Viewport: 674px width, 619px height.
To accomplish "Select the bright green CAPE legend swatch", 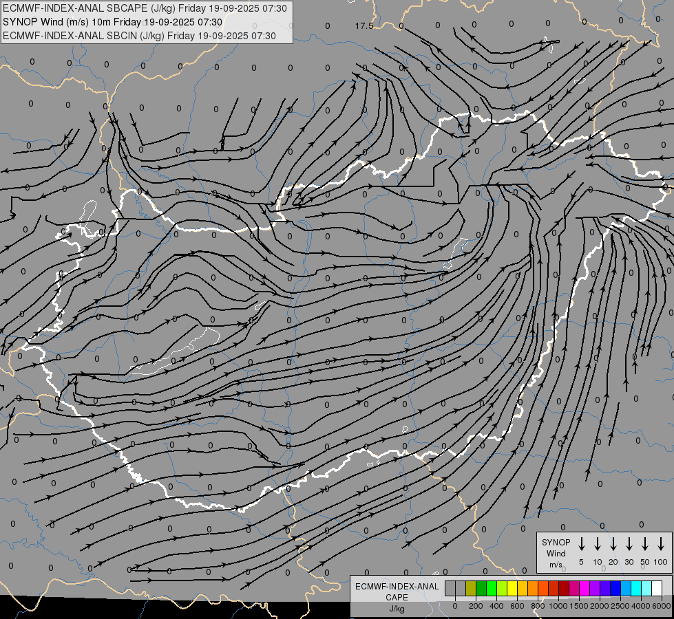I will point(492,588).
